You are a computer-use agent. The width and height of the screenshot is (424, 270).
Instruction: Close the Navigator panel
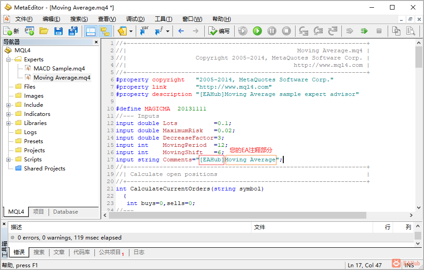pyautogui.click(x=96, y=42)
